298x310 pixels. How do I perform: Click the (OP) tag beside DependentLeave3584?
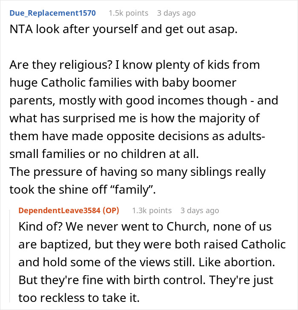(112, 210)
